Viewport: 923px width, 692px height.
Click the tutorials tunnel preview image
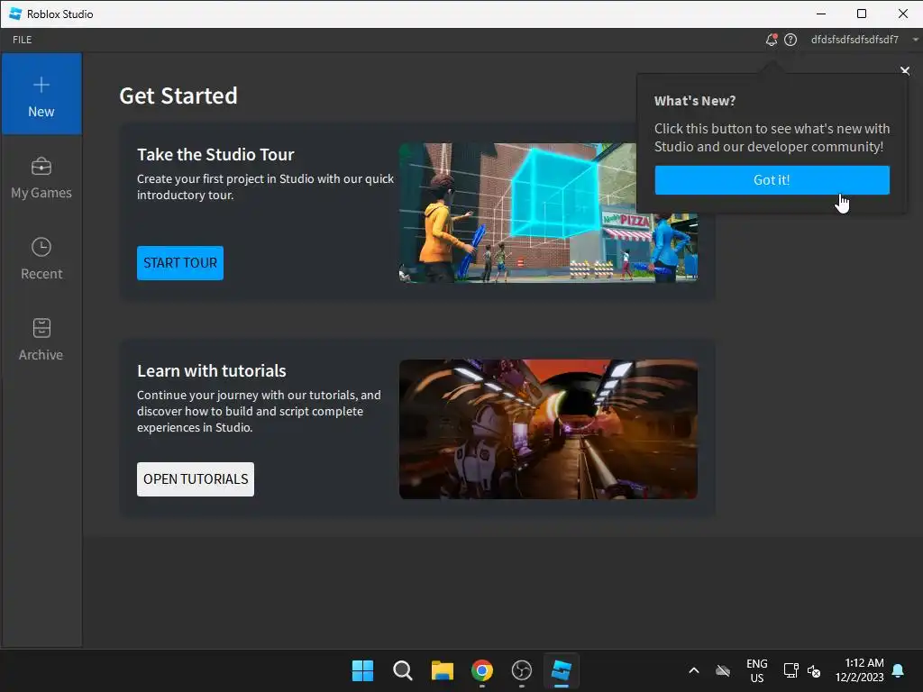(548, 430)
